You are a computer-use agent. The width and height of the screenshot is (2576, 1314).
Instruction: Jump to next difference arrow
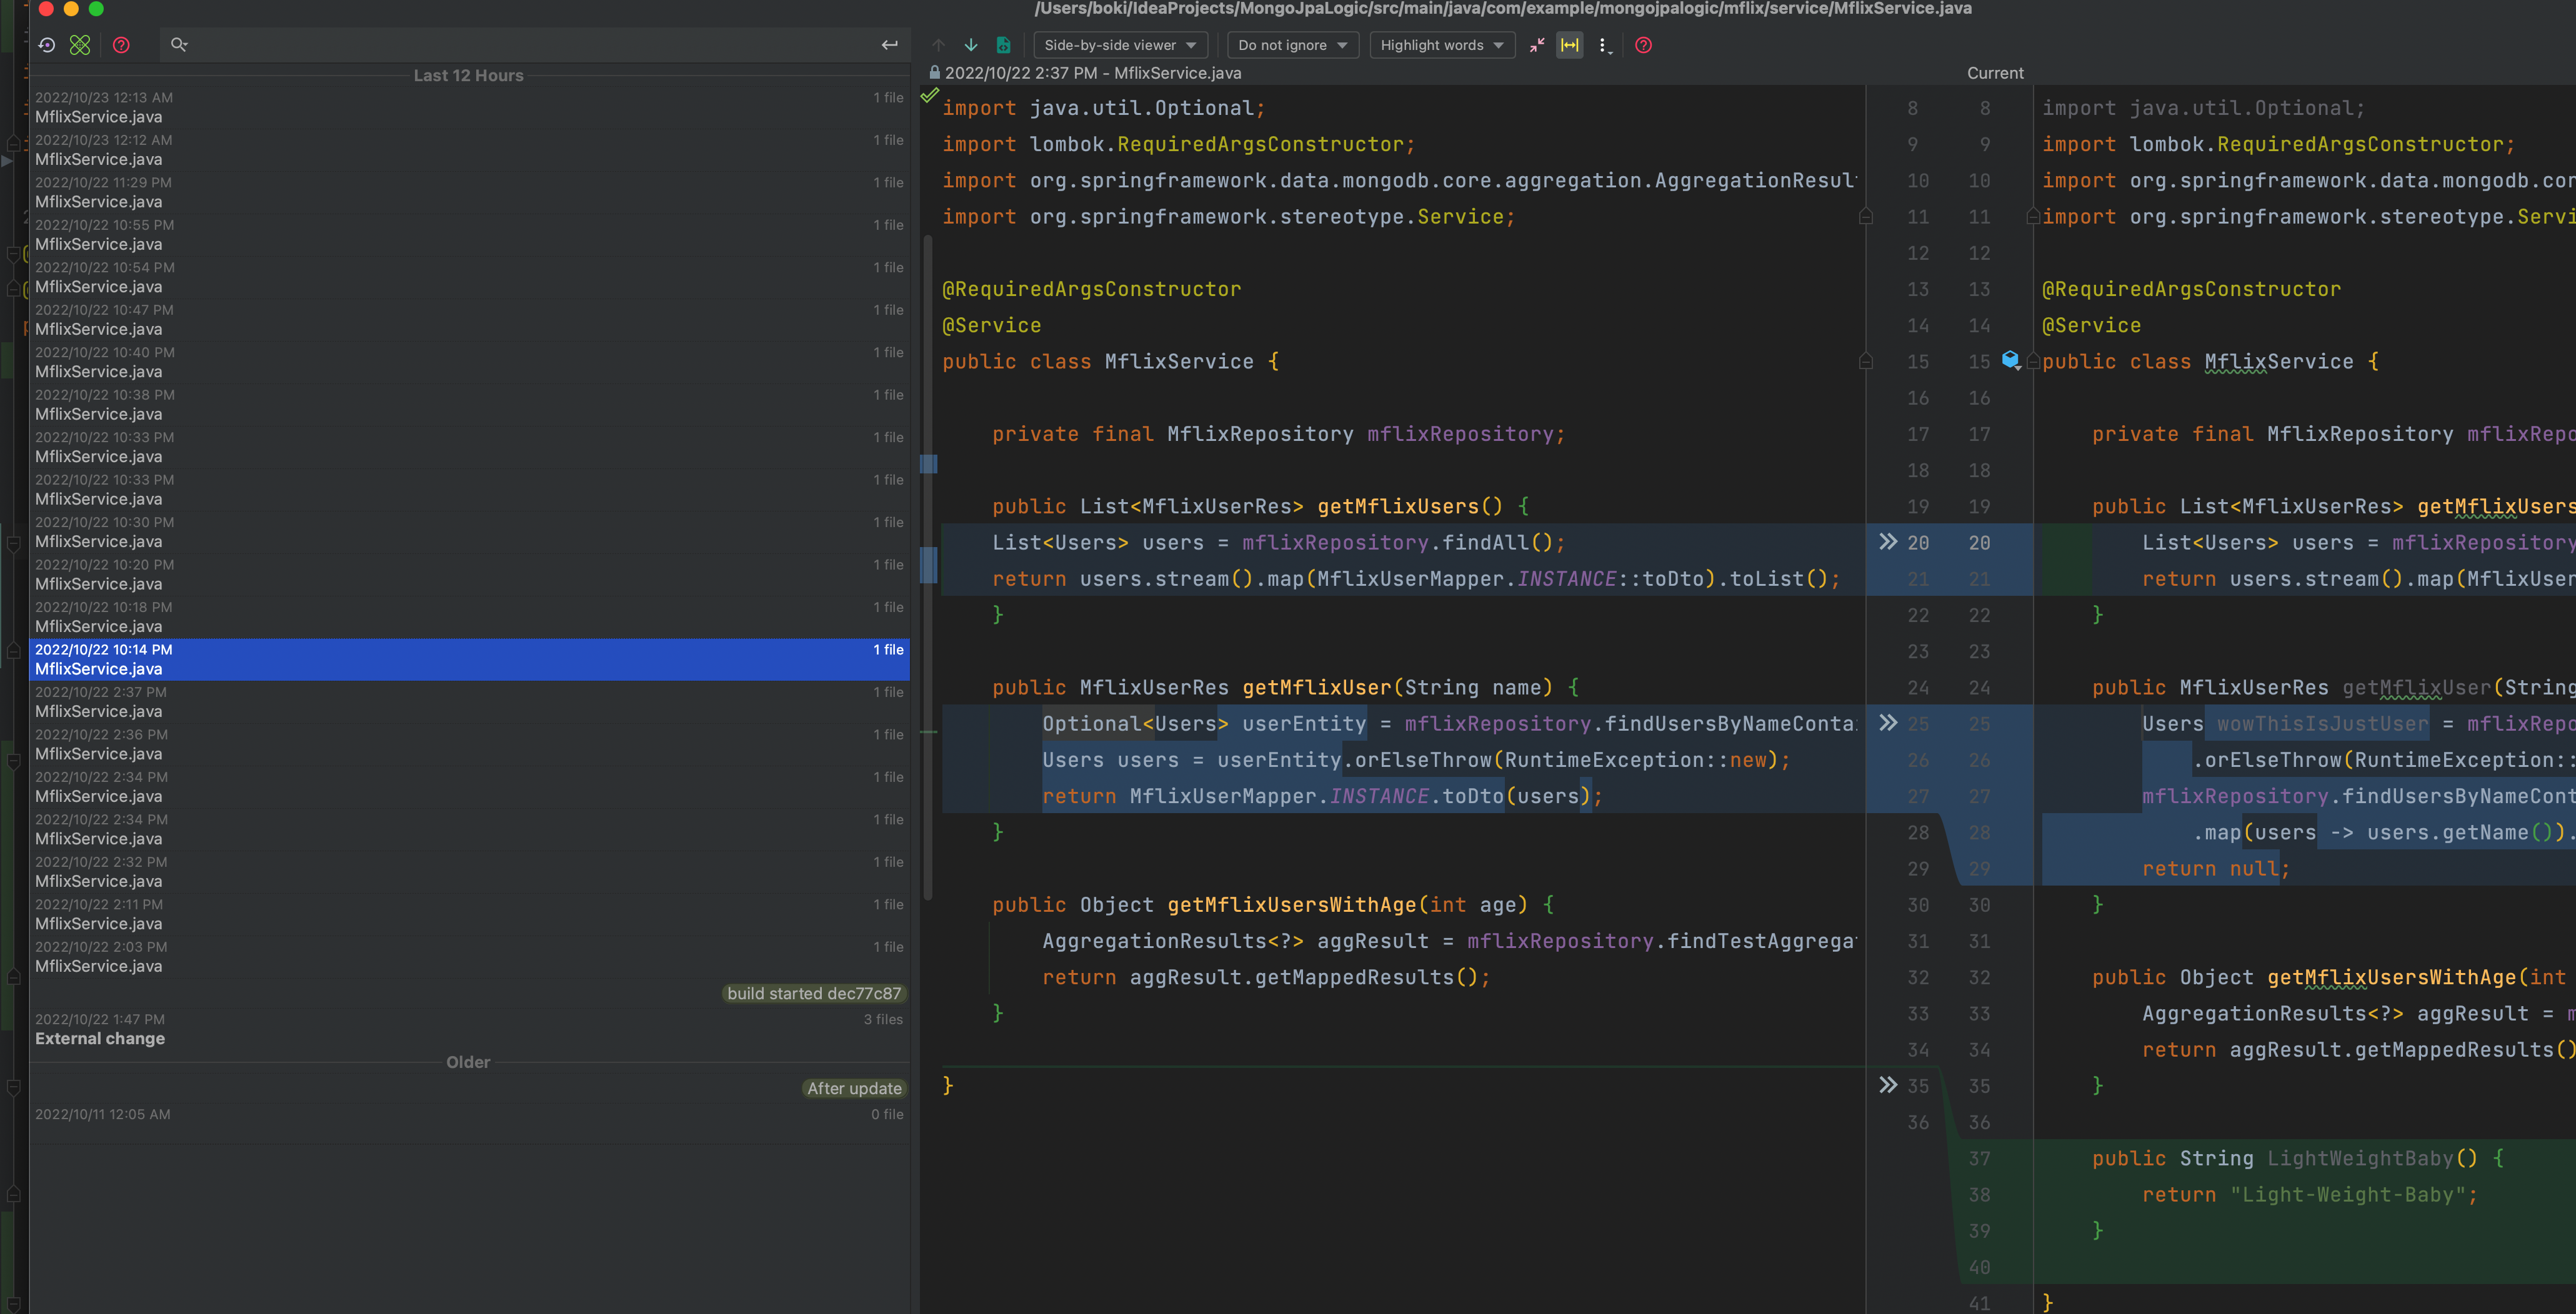[970, 45]
